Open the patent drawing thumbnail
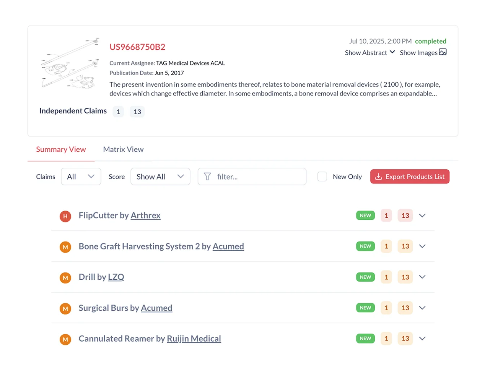 [70, 63]
